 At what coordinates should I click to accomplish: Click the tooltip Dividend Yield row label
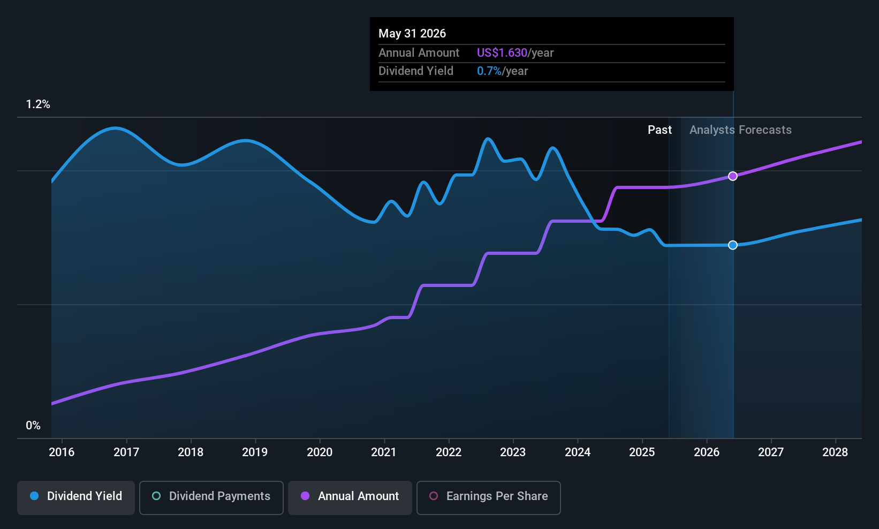point(416,71)
